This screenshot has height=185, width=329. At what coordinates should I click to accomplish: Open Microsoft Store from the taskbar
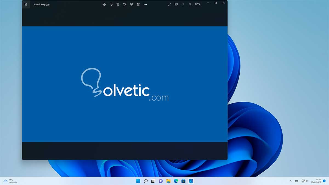[183, 181]
